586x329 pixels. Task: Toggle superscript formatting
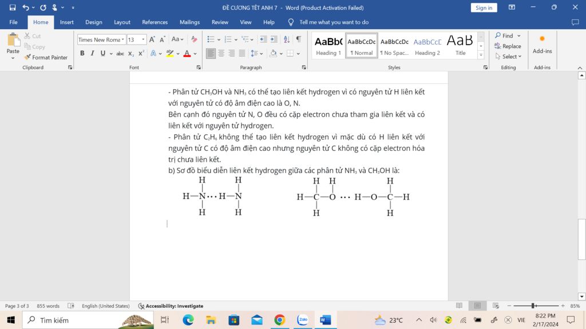pyautogui.click(x=141, y=53)
